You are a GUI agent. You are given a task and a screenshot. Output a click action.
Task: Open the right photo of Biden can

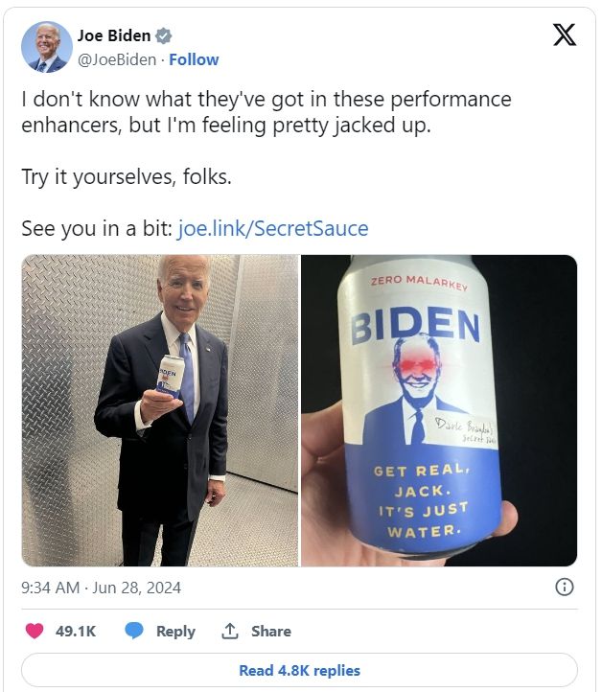(x=439, y=410)
